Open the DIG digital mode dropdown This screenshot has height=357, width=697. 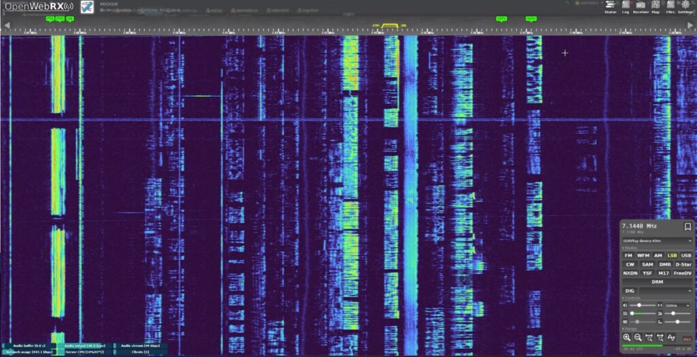coord(665,291)
